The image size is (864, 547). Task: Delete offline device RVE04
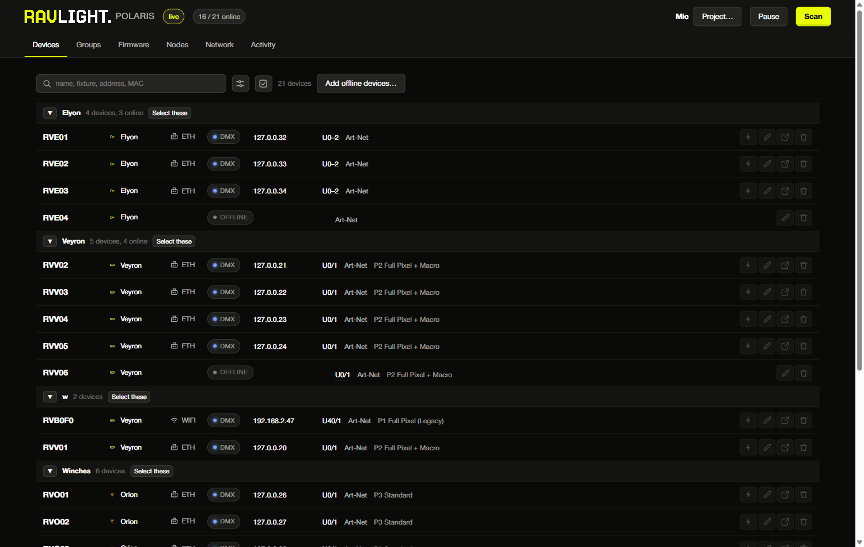pyautogui.click(x=804, y=218)
